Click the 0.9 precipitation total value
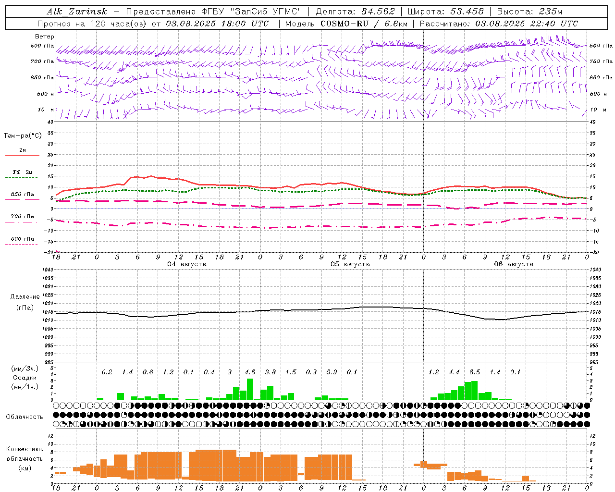The image size is (615, 492). click(332, 372)
